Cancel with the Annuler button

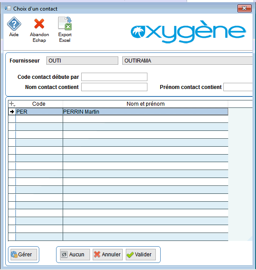click(x=108, y=255)
